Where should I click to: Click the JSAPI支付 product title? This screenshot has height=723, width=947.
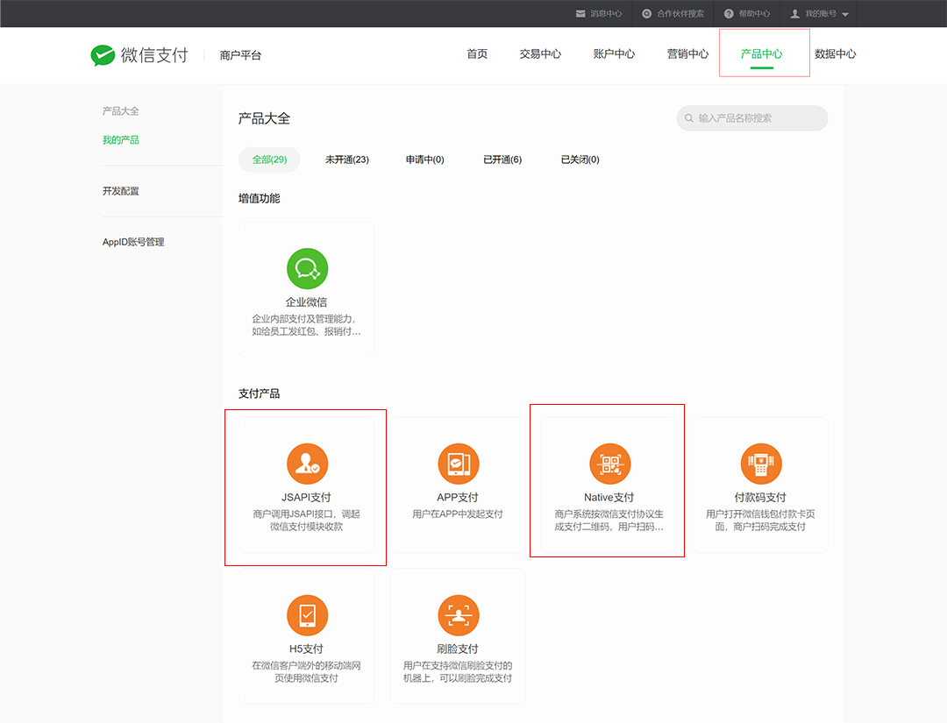click(306, 497)
